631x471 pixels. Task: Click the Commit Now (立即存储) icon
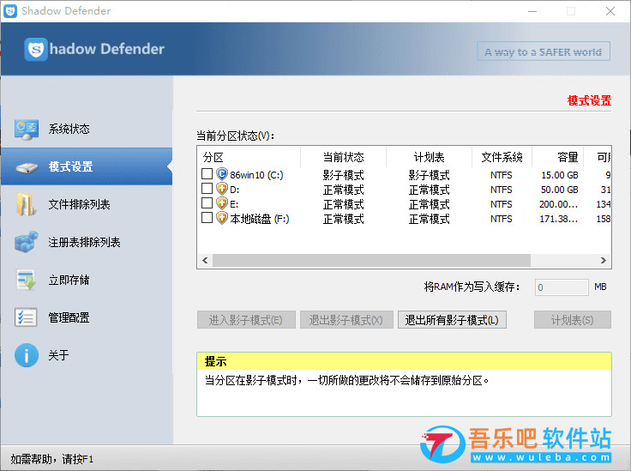coord(27,280)
